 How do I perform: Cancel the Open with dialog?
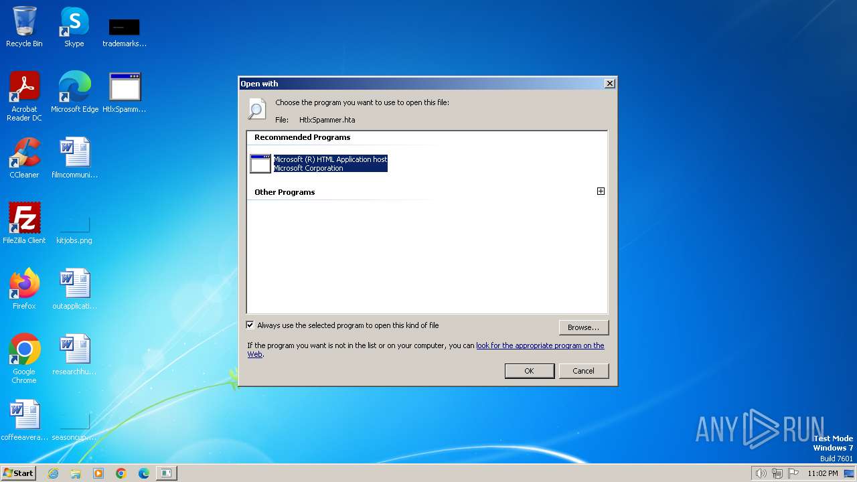click(583, 371)
